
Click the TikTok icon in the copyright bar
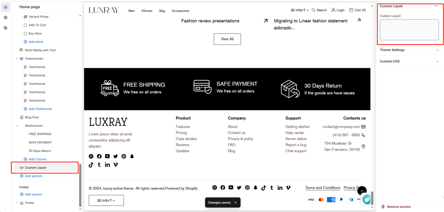[264, 187]
